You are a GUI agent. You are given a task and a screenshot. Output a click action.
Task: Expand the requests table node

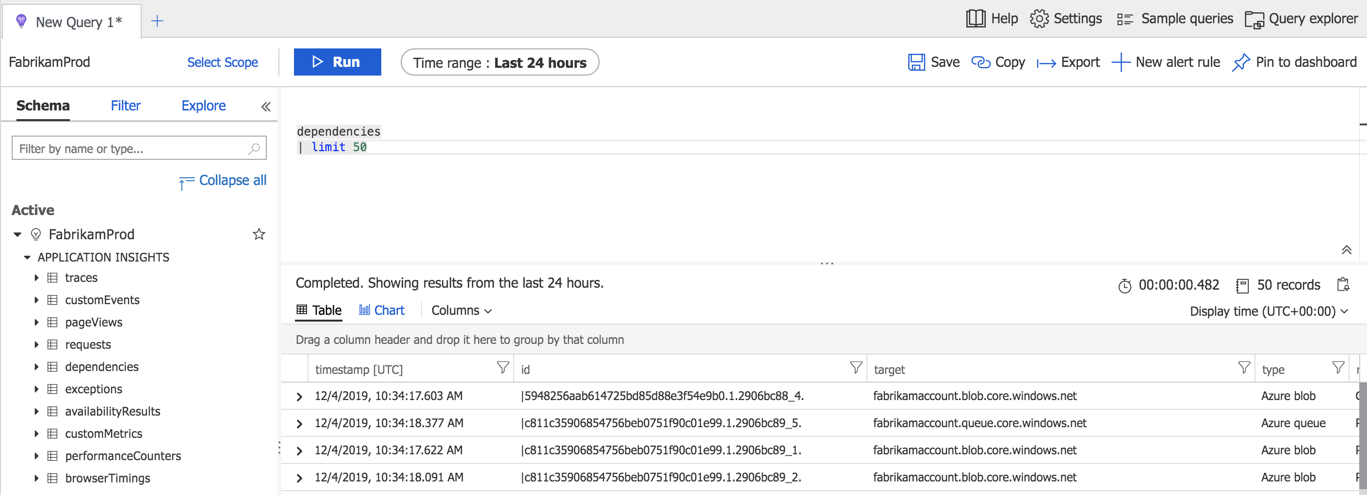36,344
